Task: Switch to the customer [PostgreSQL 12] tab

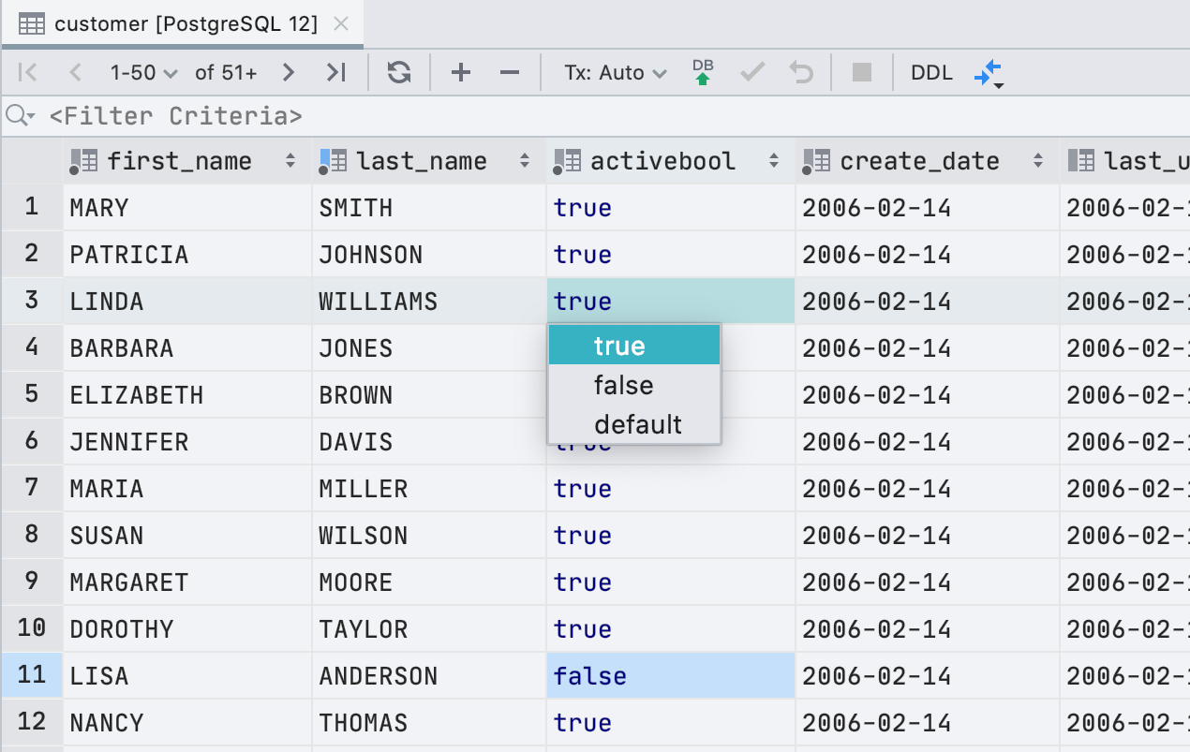Action: [182, 23]
